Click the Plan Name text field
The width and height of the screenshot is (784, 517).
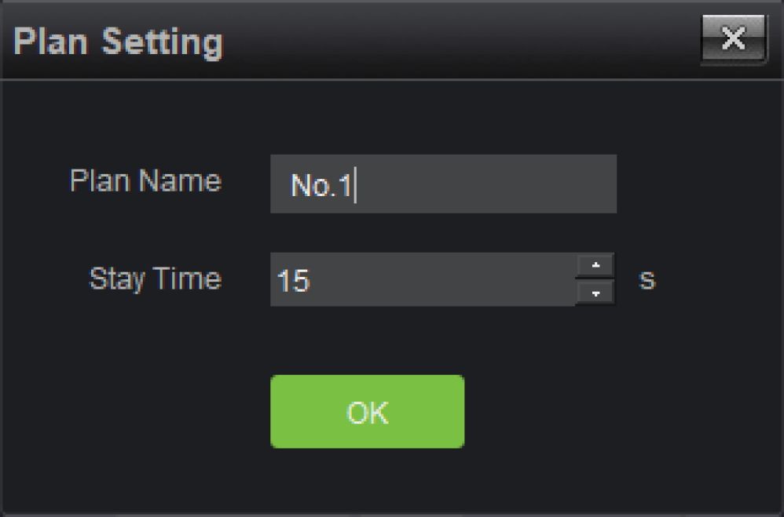[443, 184]
